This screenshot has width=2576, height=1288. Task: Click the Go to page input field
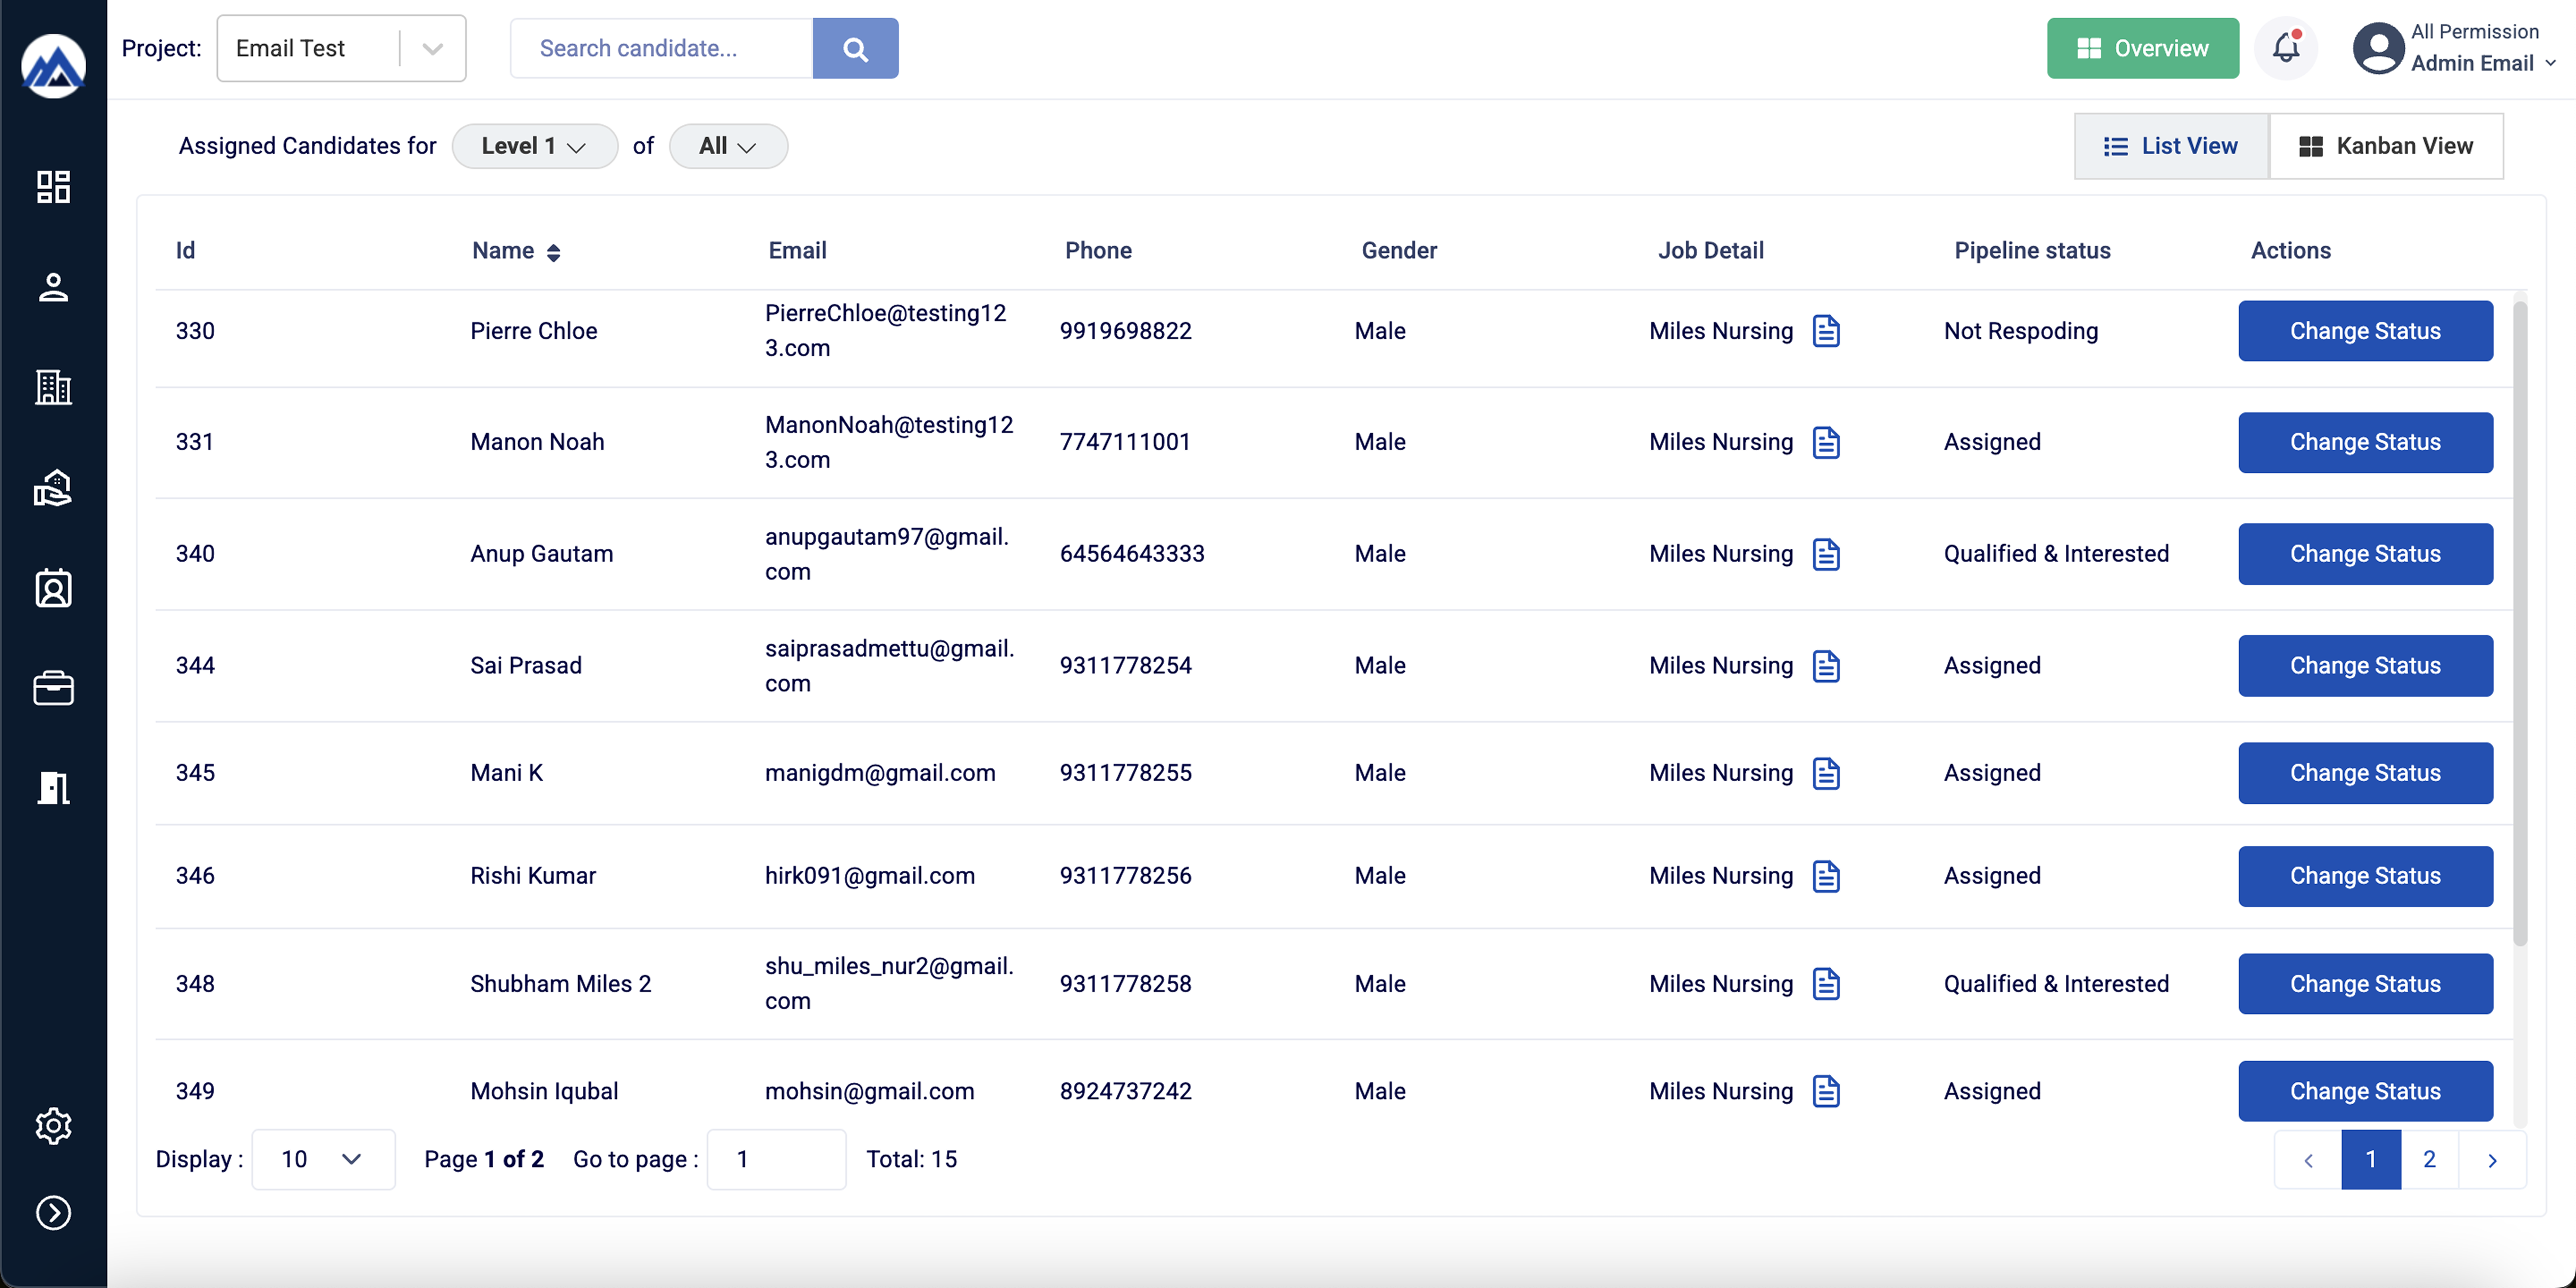click(x=776, y=1159)
